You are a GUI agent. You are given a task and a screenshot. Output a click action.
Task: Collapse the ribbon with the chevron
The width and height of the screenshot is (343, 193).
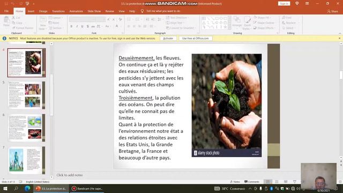click(340, 33)
